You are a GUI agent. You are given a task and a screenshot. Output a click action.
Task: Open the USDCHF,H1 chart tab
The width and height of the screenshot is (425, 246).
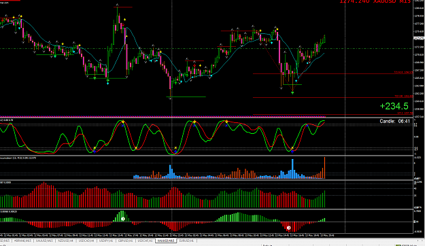click(145, 241)
